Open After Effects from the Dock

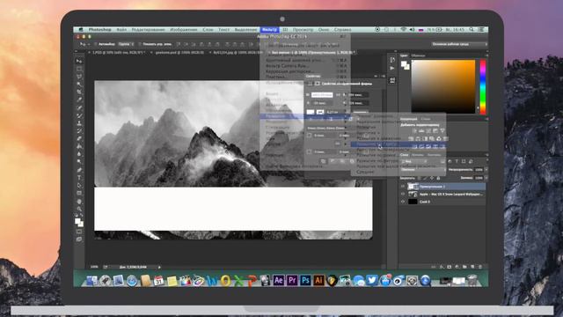278,280
